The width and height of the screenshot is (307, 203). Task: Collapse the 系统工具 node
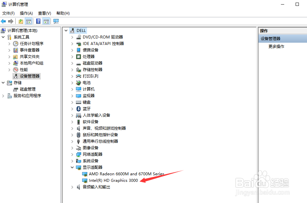[x=3, y=37]
